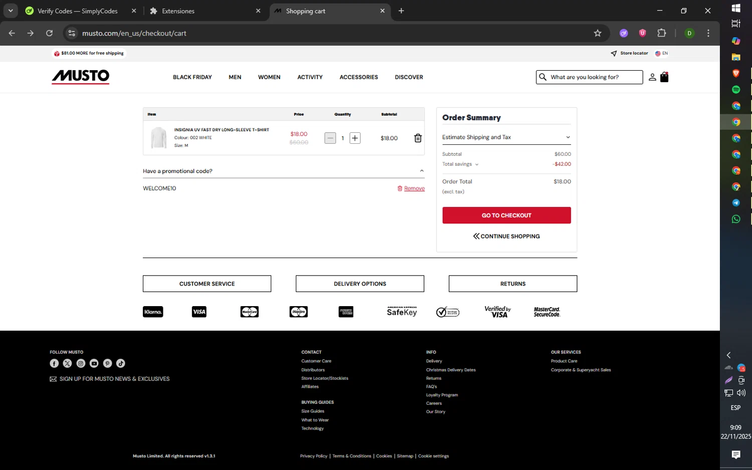Expand Estimate Shipping and Tax
This screenshot has height=470, width=752.
point(506,137)
